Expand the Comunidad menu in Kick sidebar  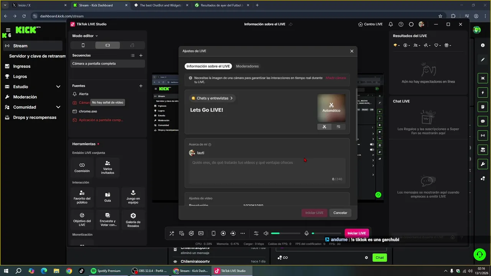pos(58,107)
